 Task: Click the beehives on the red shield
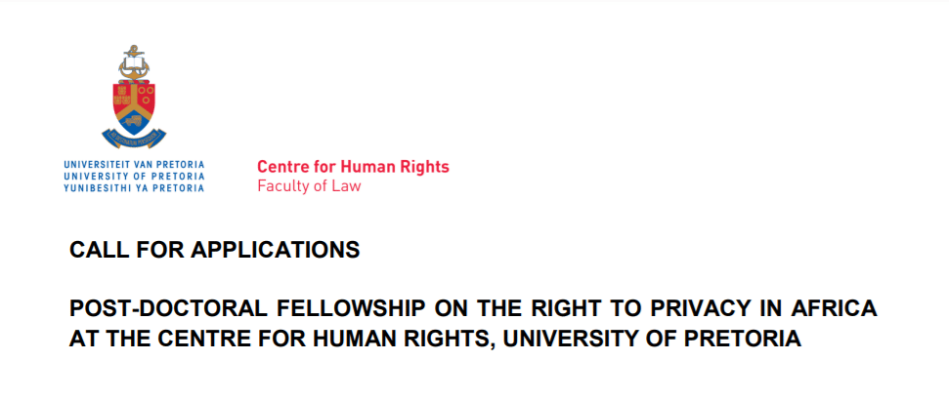point(124,95)
